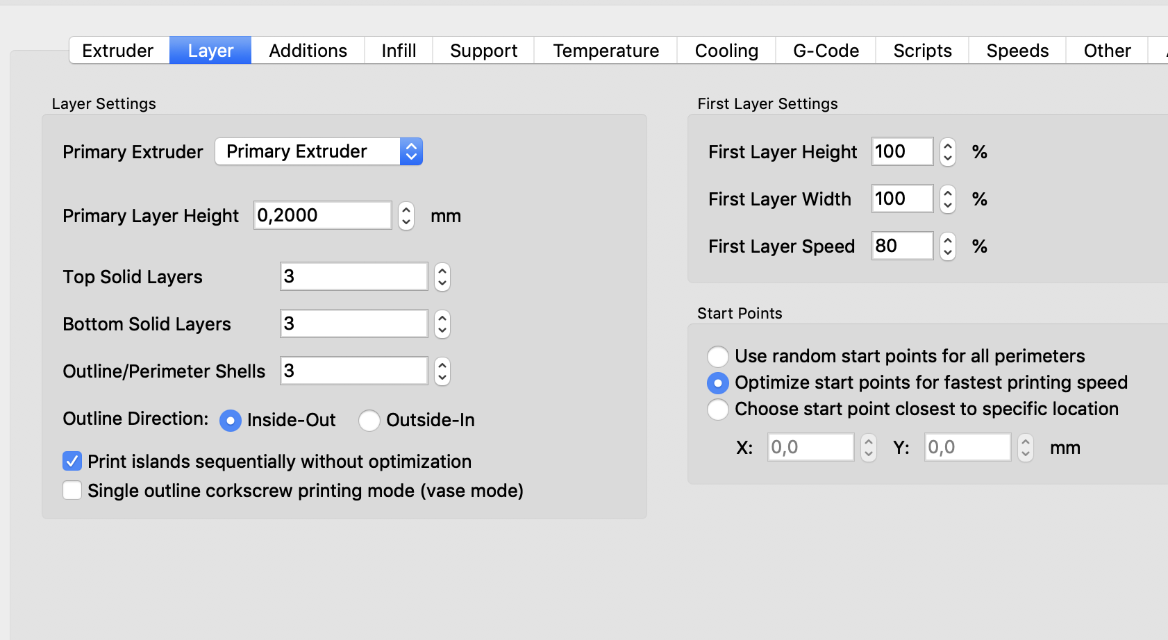The width and height of the screenshot is (1168, 640).
Task: Increase Primary Layer Height with stepper
Action: [x=406, y=210]
